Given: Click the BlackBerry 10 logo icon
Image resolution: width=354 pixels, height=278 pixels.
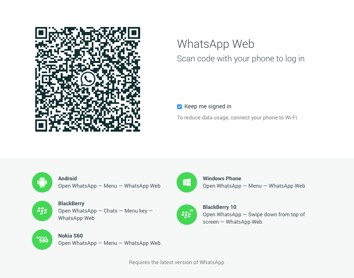Looking at the screenshot, I should [187, 215].
